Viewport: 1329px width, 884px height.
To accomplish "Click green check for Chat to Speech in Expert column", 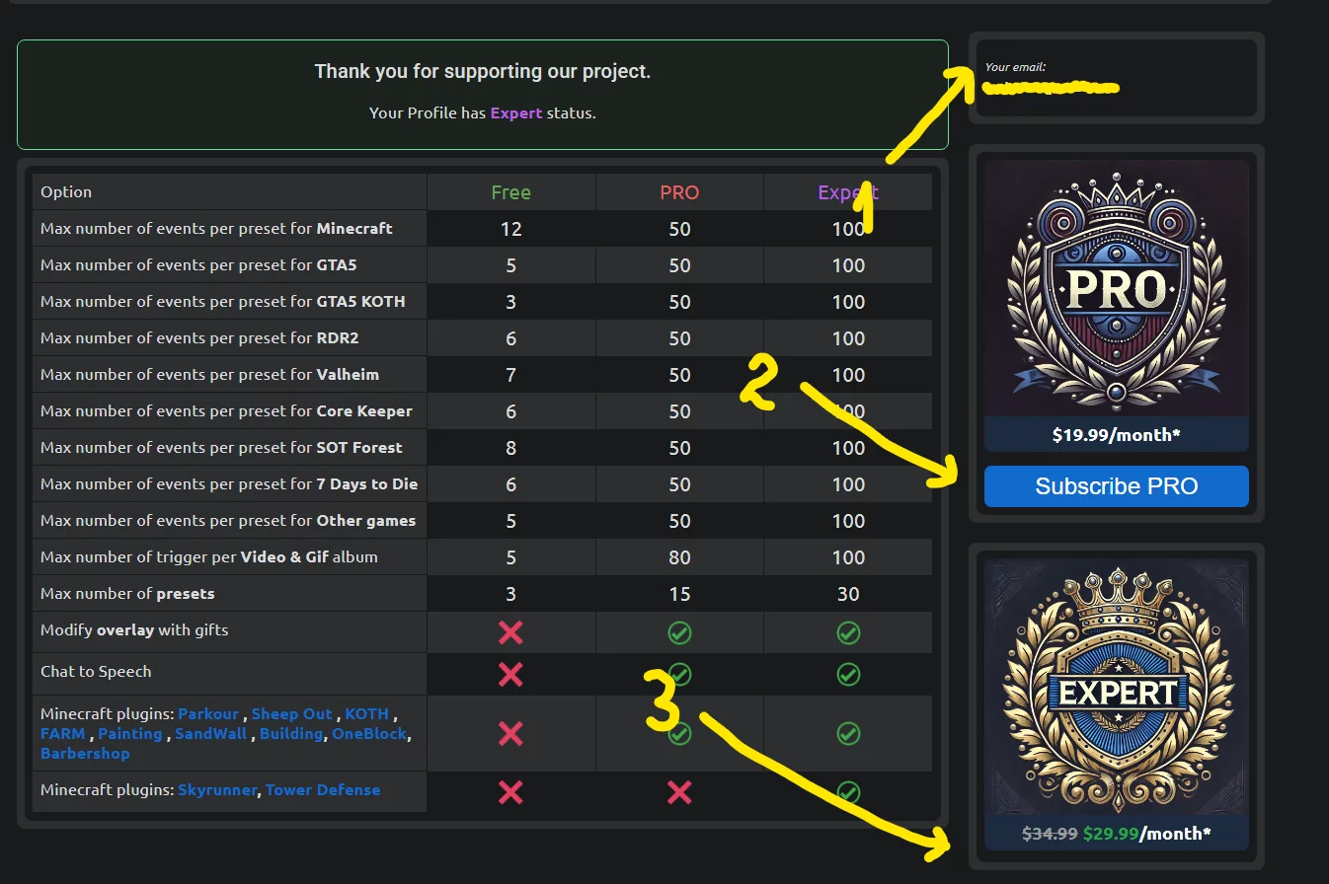I will coord(848,674).
